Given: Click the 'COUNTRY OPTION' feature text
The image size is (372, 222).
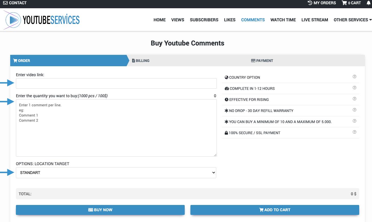Looking at the screenshot, I should [245, 77].
